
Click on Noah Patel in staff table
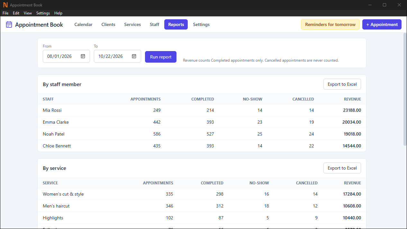point(54,134)
